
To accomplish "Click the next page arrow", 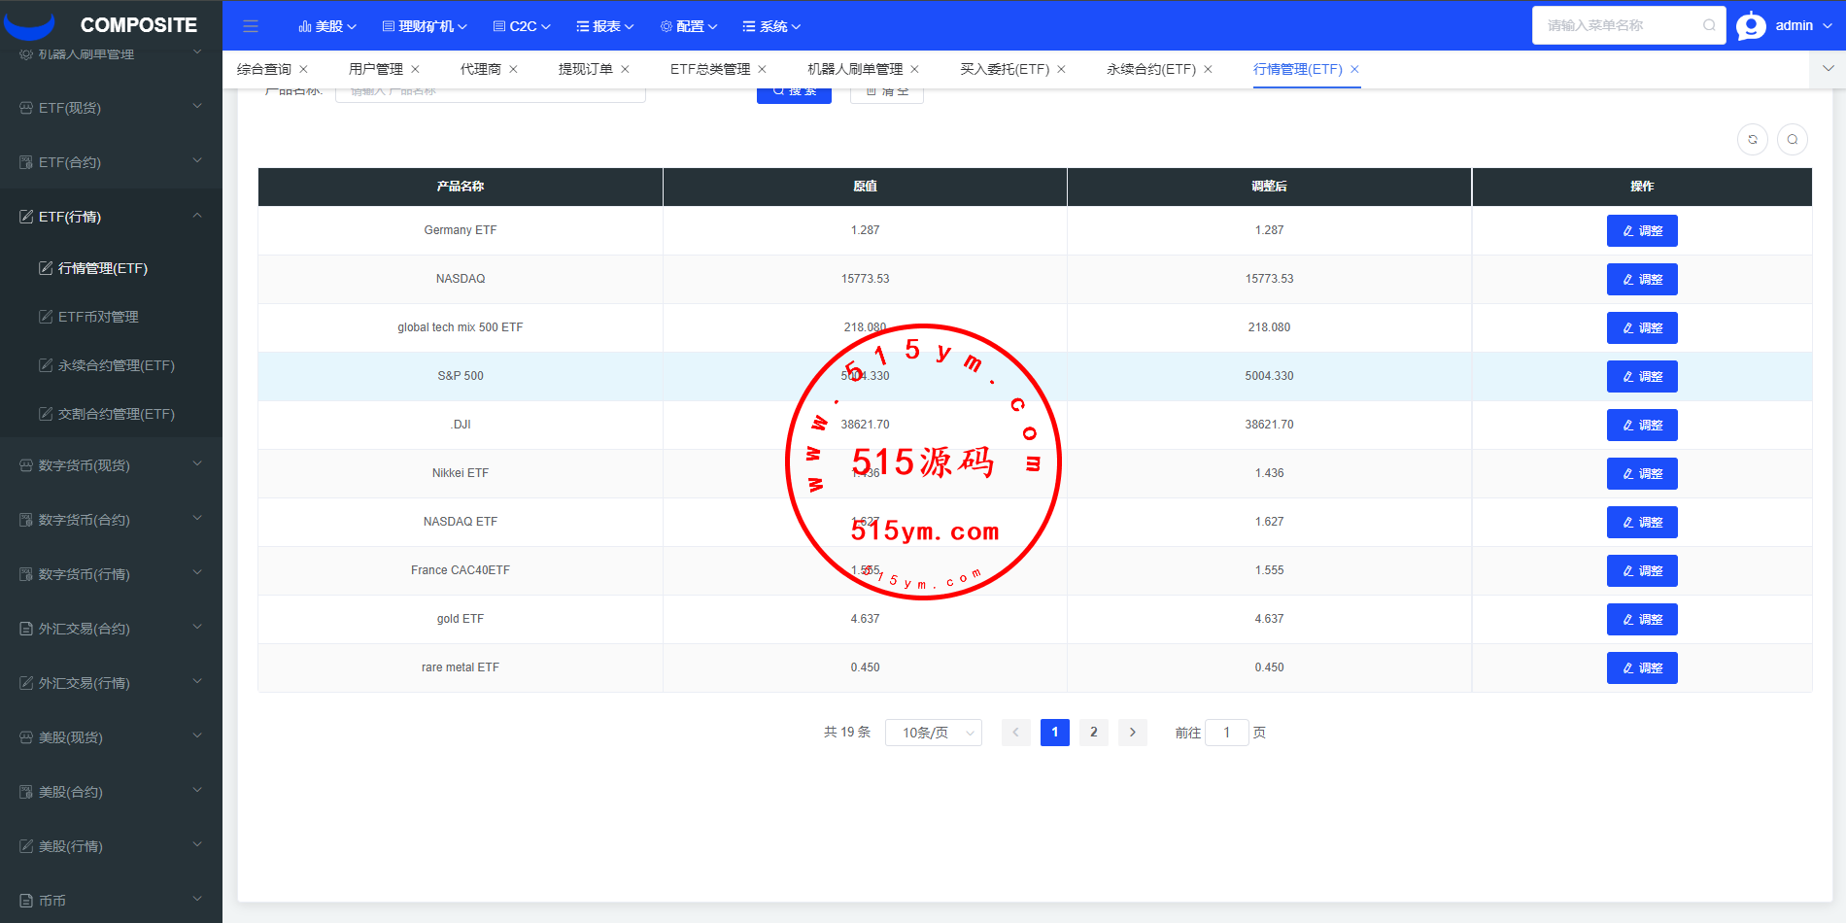I will [1132, 733].
